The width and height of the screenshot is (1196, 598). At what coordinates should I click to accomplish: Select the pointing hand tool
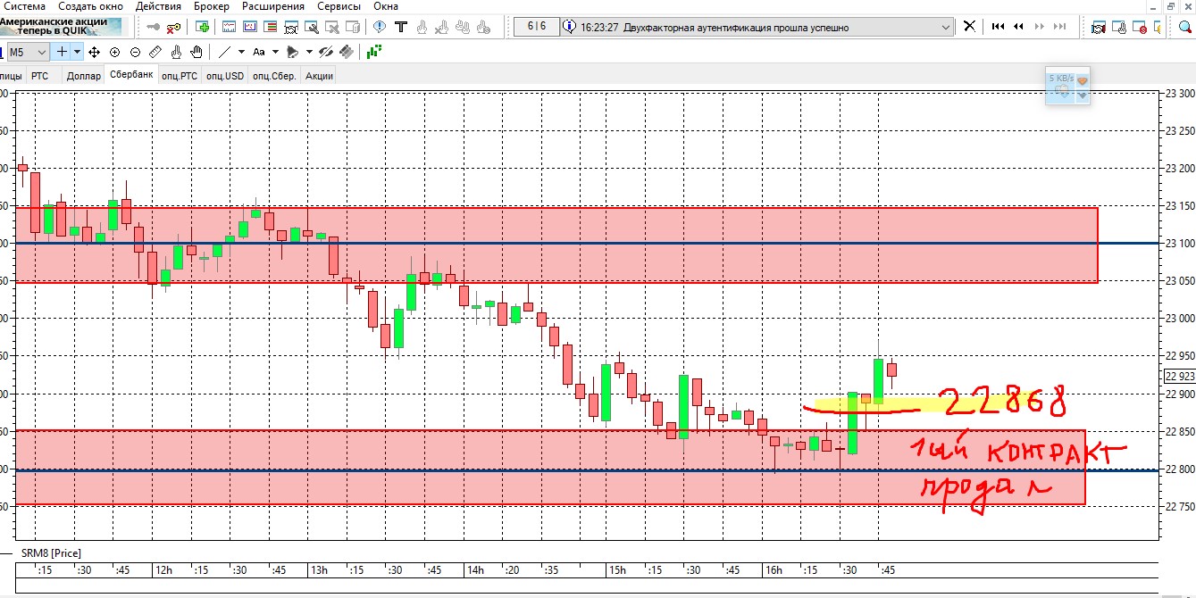tap(176, 52)
